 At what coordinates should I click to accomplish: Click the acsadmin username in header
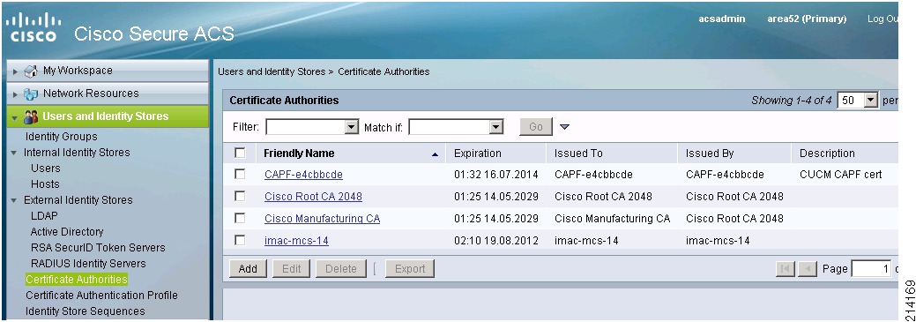click(x=722, y=19)
